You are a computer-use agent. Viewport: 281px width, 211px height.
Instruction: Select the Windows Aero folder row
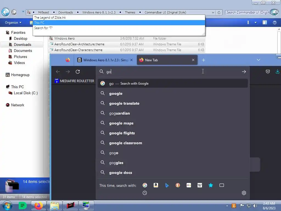tap(127, 38)
